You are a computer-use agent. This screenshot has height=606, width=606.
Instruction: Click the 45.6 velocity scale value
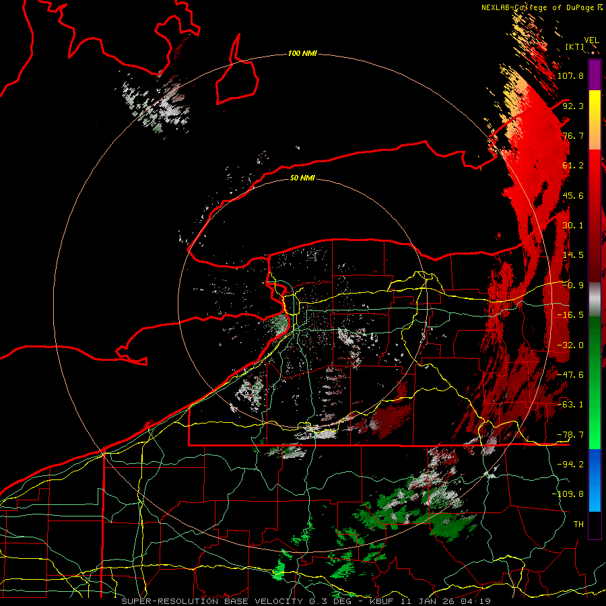click(x=573, y=195)
